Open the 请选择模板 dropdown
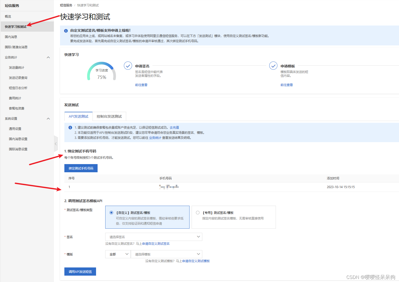Image resolution: width=399 pixels, height=282 pixels. pyautogui.click(x=167, y=254)
